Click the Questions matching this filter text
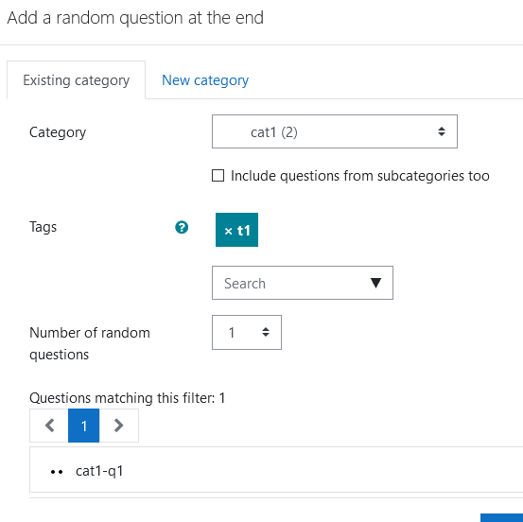The height and width of the screenshot is (522, 523). click(x=128, y=398)
